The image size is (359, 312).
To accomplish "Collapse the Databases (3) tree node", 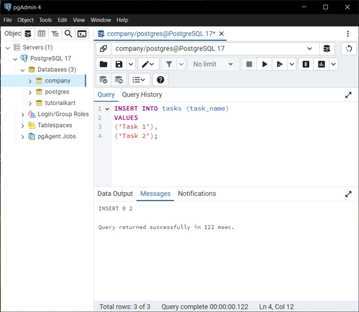I will tap(23, 70).
